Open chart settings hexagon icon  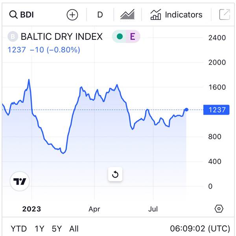tap(219, 209)
